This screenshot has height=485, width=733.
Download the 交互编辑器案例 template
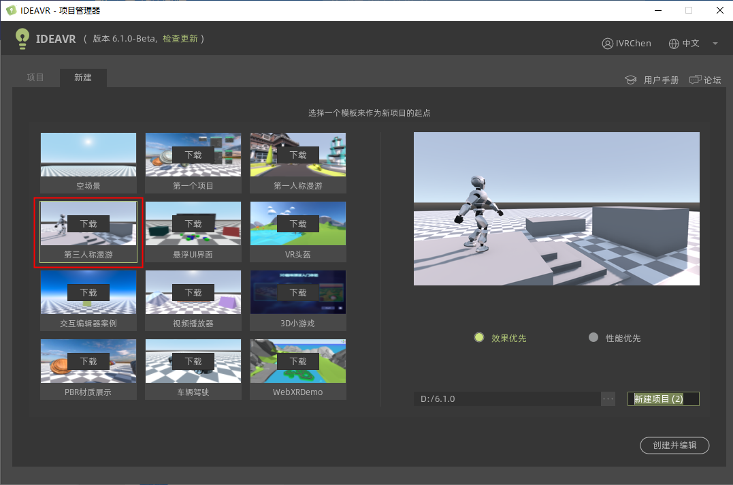point(88,292)
